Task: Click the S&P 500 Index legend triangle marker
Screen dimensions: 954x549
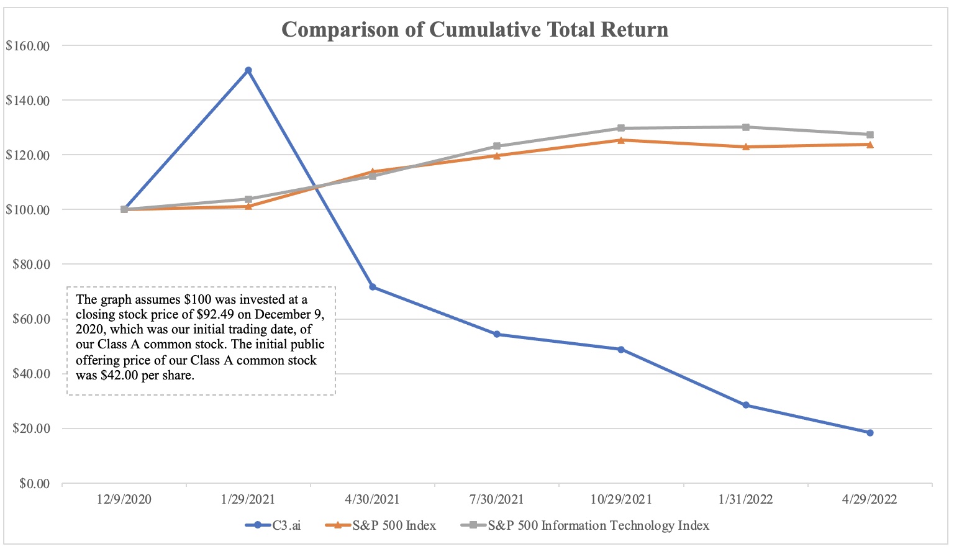Action: 337,525
